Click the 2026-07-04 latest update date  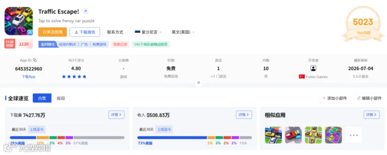click(x=361, y=69)
